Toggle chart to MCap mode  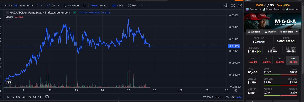(103, 5)
